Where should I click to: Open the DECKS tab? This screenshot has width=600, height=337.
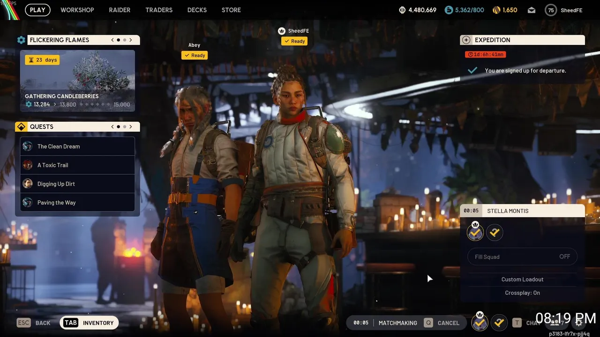pyautogui.click(x=197, y=10)
